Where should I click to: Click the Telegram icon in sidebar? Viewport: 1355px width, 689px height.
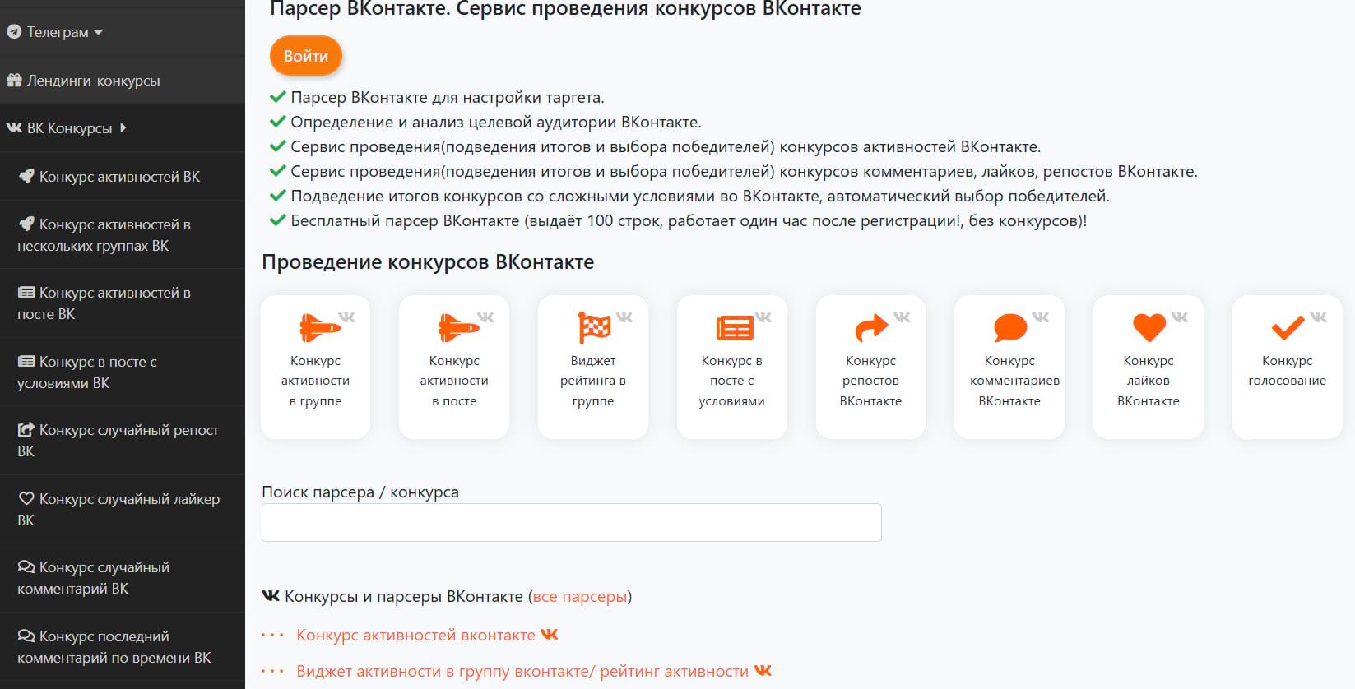[14, 32]
